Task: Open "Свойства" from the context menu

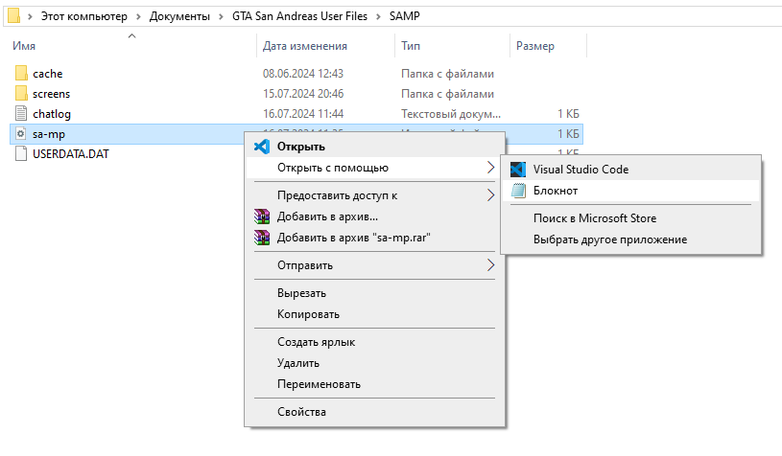Action: (x=301, y=412)
